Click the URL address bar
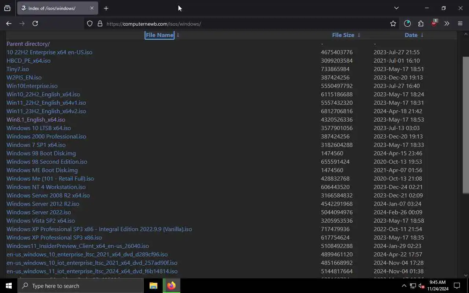Screen dimensions: 469x293 [242, 24]
